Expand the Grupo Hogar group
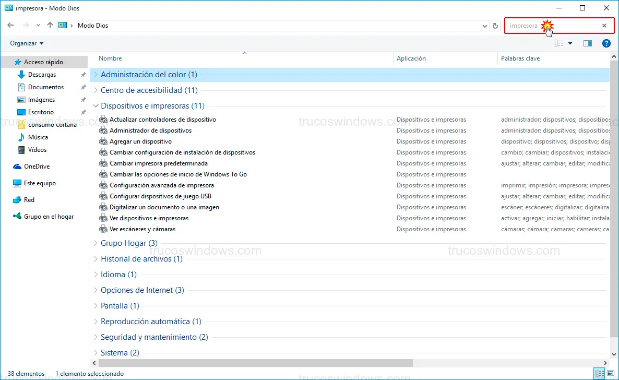The image size is (619, 380). click(x=96, y=243)
